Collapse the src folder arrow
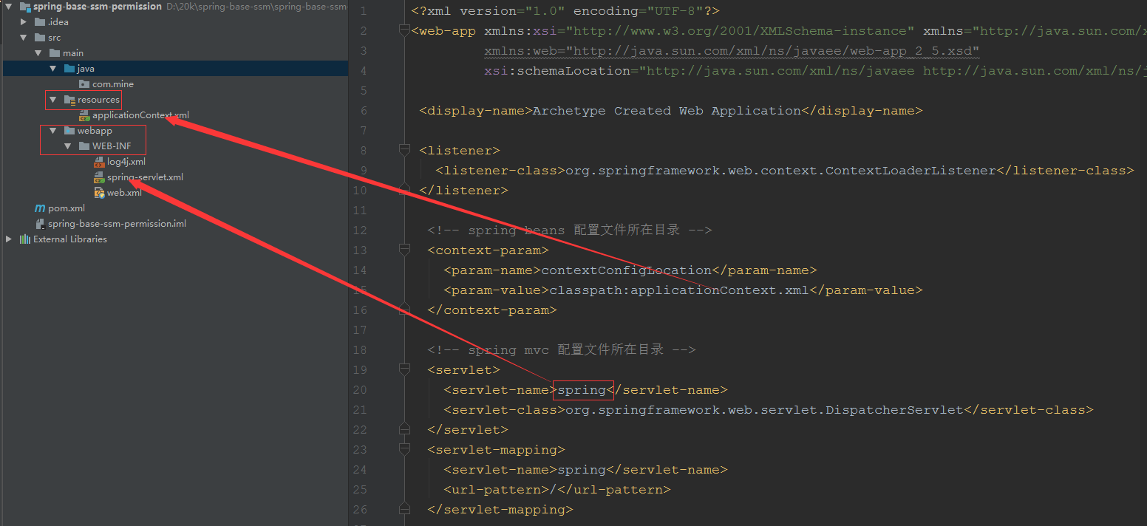Image resolution: width=1147 pixels, height=526 pixels. (23, 38)
